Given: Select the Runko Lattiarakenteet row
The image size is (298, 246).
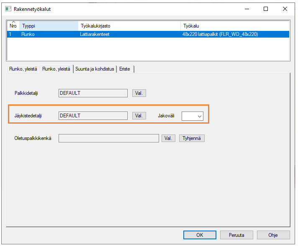Looking at the screenshot, I should 95,34.
